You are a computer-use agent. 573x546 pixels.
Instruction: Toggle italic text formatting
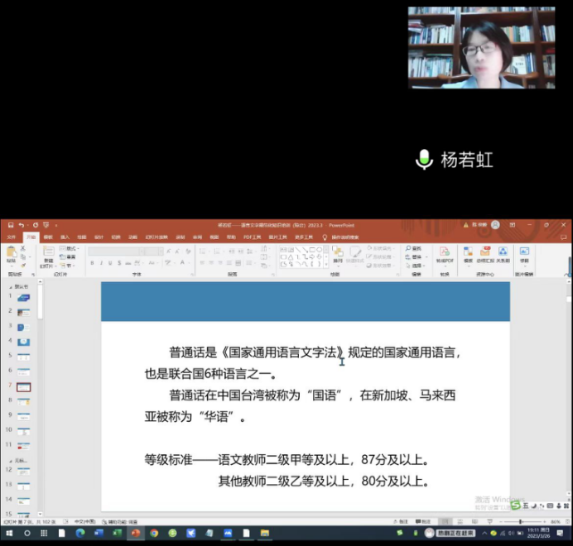101,263
